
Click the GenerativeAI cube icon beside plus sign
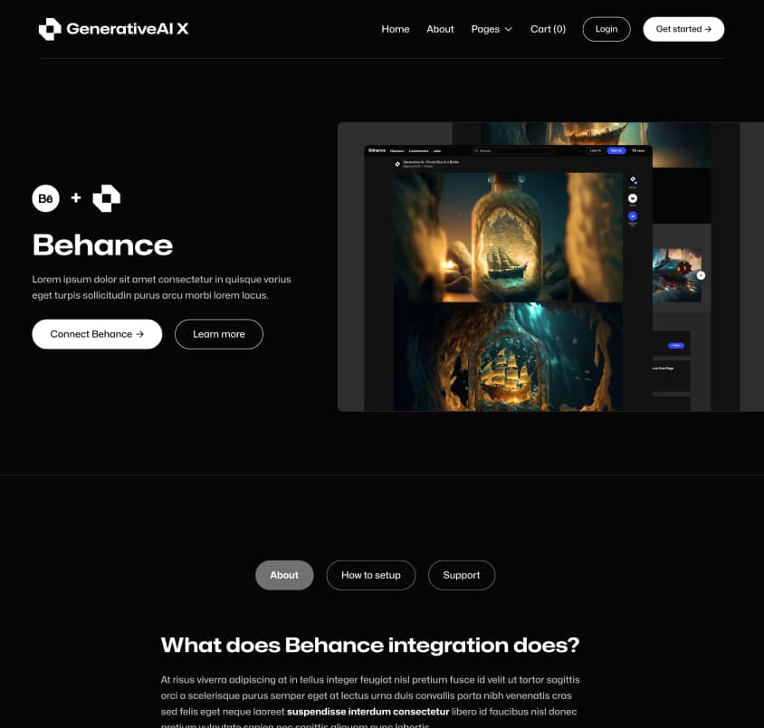[106, 198]
